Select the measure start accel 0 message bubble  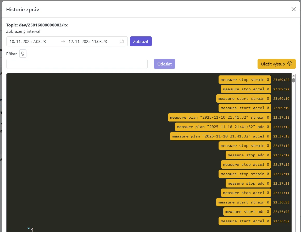244,108
